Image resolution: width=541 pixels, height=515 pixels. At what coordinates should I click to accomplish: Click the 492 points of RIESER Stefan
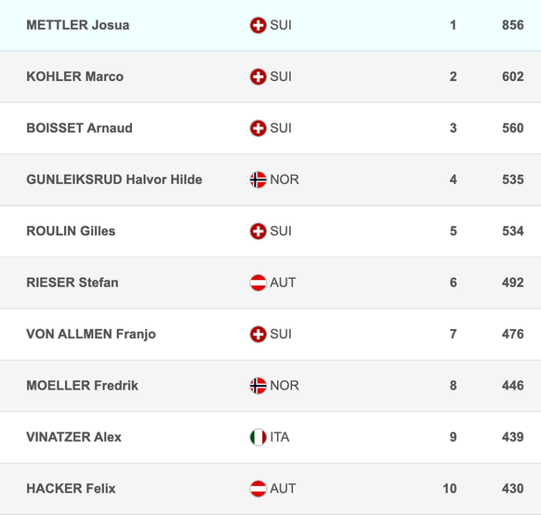coord(513,283)
